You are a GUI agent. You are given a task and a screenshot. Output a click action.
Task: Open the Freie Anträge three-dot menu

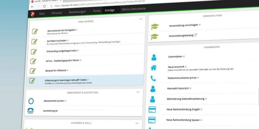tap(141, 19)
